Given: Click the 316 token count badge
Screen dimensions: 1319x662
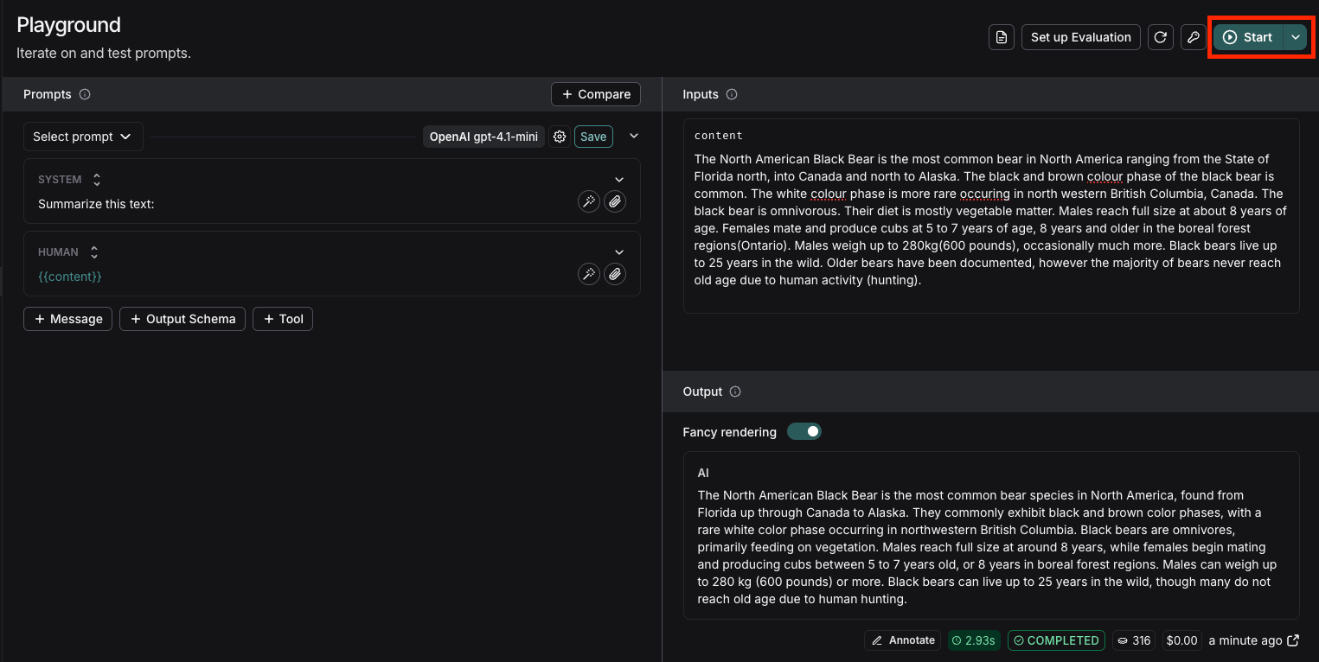Looking at the screenshot, I should pos(1135,640).
